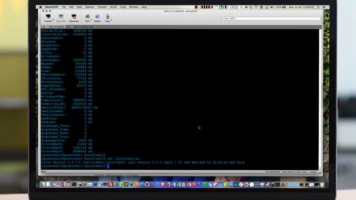
Task: Open Spotlight search magnifier icon
Action: tap(318, 7)
